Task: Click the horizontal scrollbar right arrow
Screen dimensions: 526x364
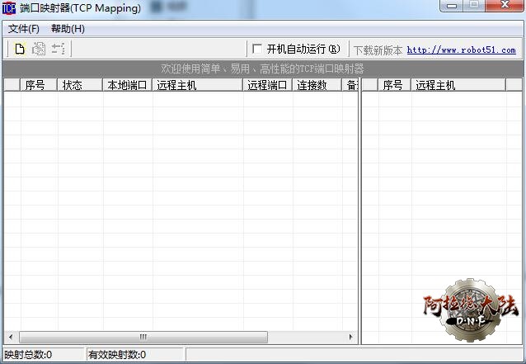Action: (352, 337)
